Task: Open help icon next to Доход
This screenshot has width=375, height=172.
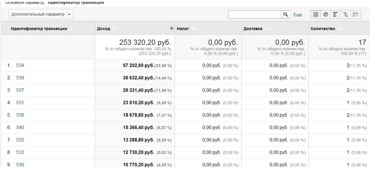Action: tap(115, 29)
